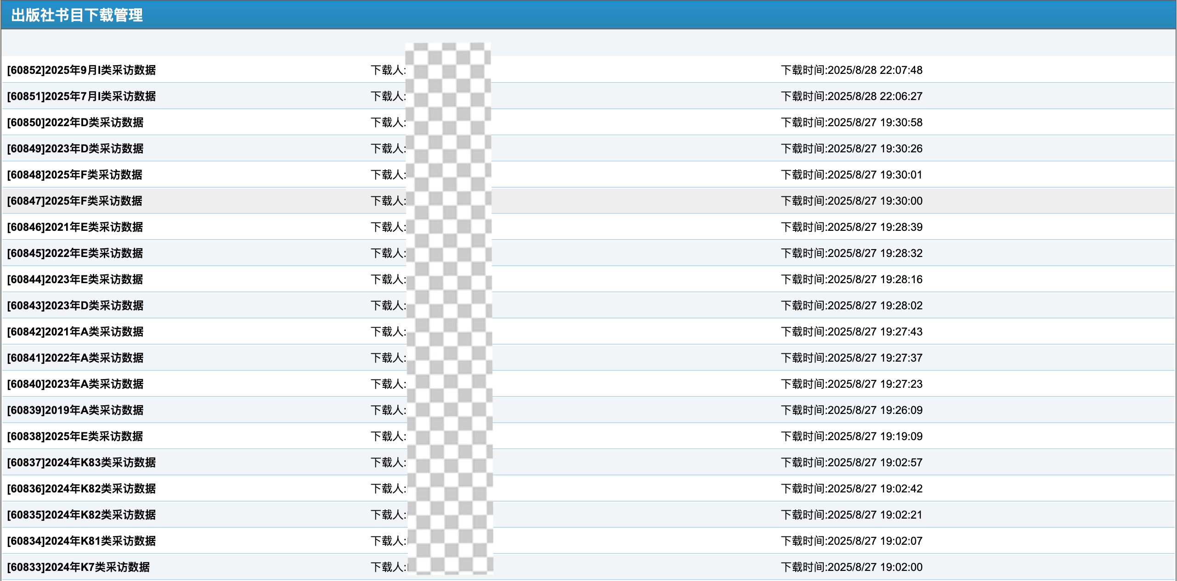This screenshot has height=581, width=1177.
Task: Open entry [60837] 2024年K83类采访数据
Action: pyautogui.click(x=81, y=463)
